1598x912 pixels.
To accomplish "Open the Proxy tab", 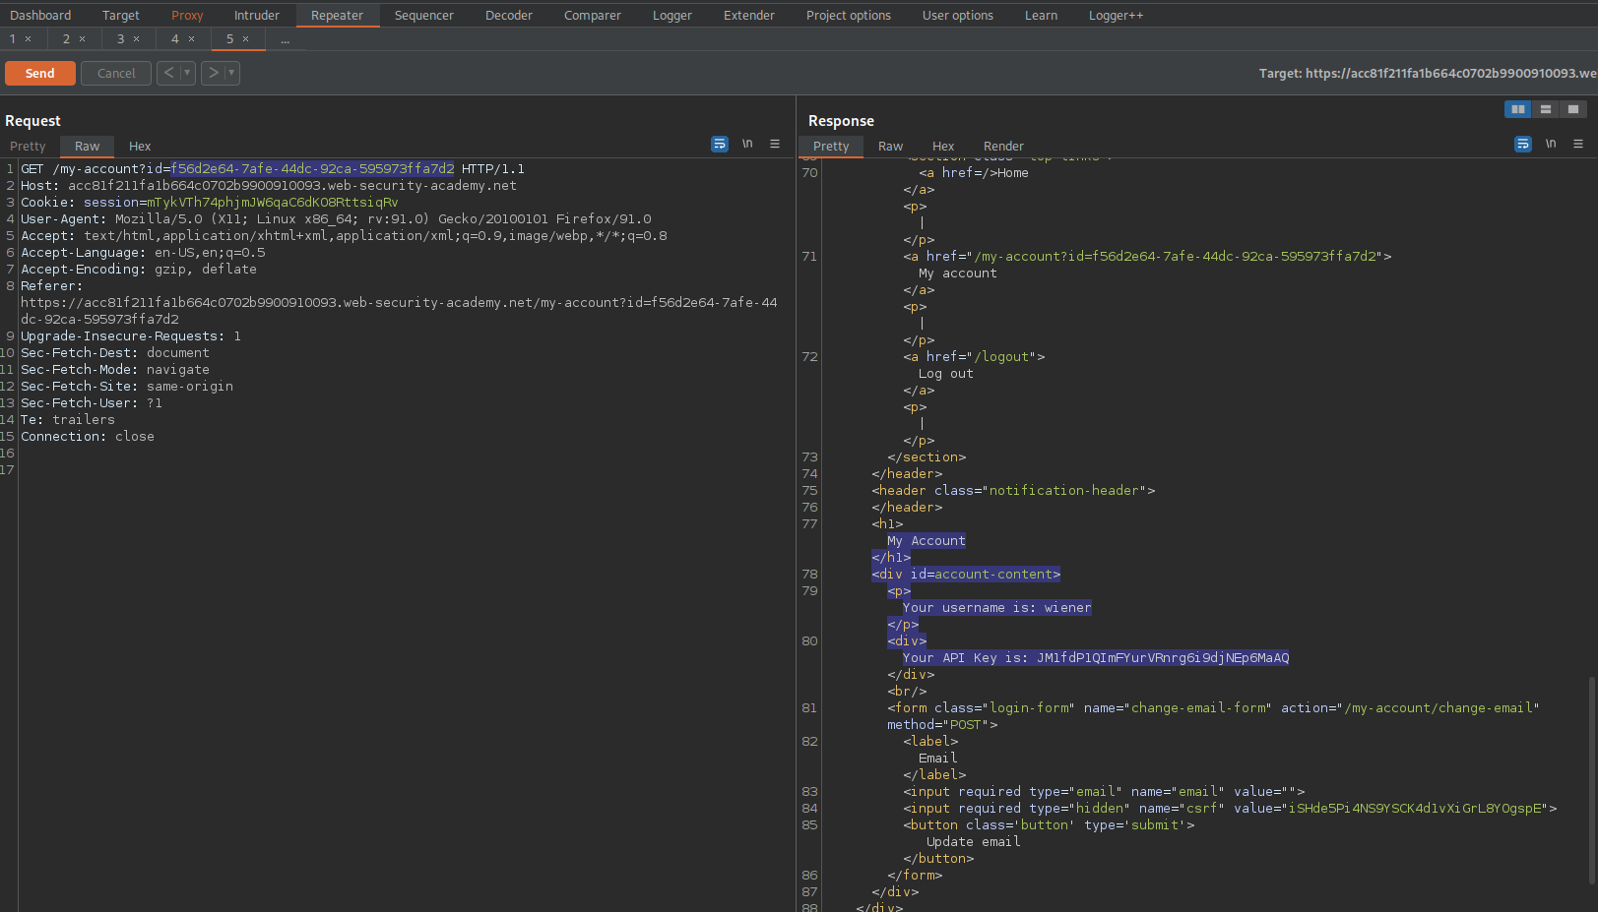I will (x=187, y=15).
